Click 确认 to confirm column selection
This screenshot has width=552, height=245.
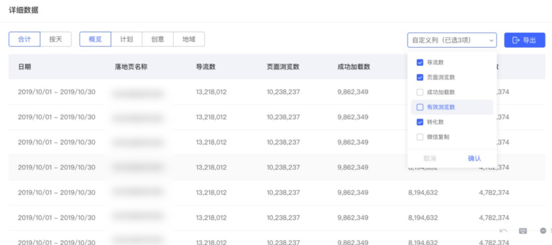[474, 159]
